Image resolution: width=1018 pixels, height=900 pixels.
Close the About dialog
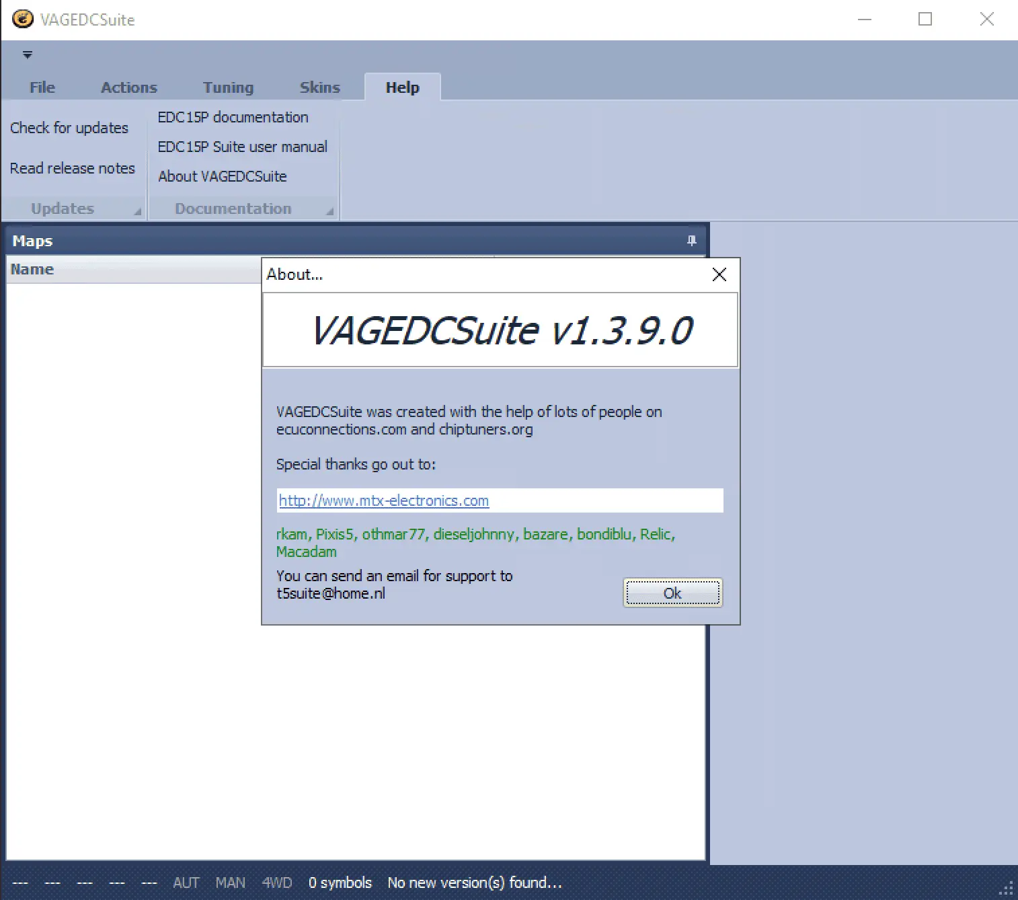(719, 274)
